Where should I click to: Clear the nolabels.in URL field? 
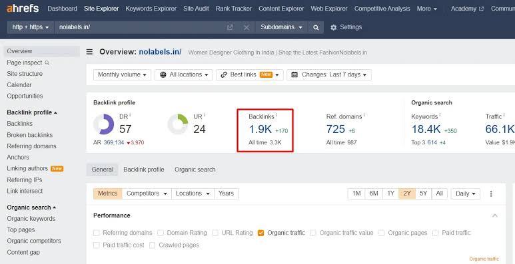click(x=247, y=27)
